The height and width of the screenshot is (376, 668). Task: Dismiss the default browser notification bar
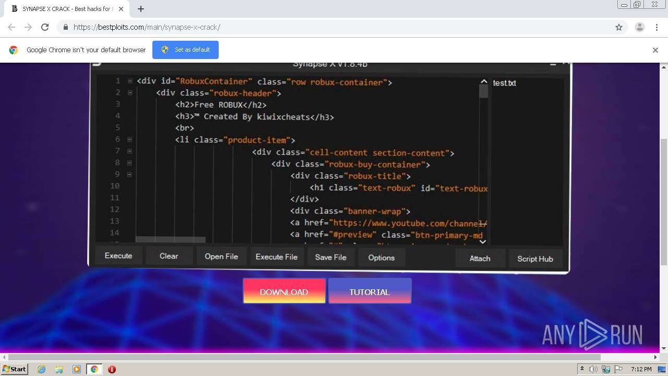click(655, 50)
